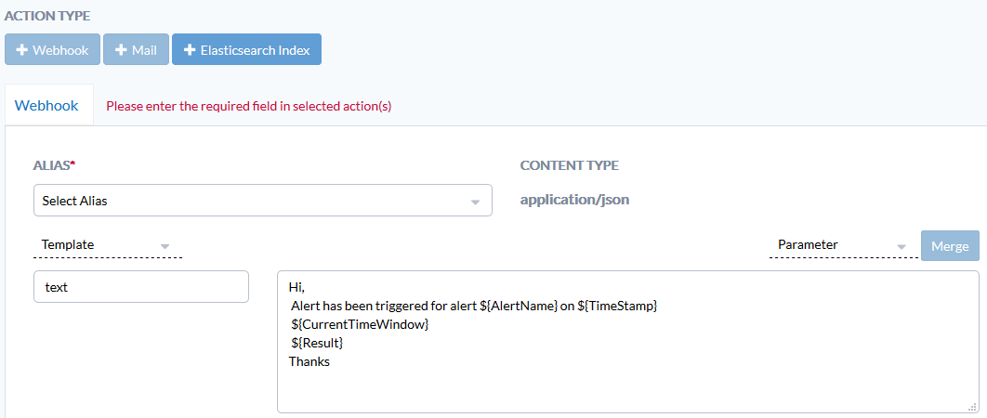Switch to the Webhook tab
987x418 pixels.
(x=46, y=105)
